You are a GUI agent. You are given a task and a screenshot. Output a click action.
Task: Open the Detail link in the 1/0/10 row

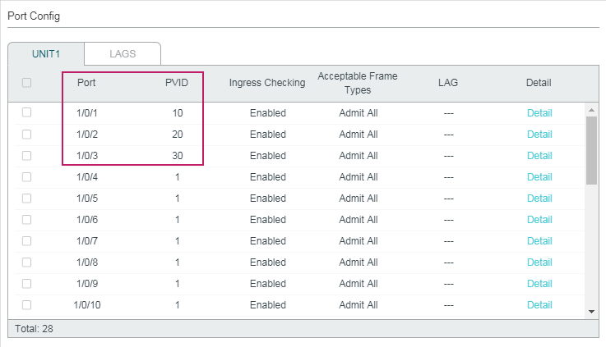(x=539, y=305)
